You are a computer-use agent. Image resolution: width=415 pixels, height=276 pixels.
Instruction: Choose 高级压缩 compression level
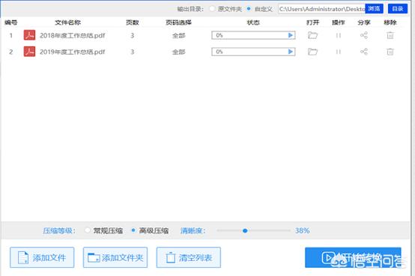pos(133,230)
